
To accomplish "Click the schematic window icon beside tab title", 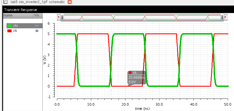I will click(5, 2).
